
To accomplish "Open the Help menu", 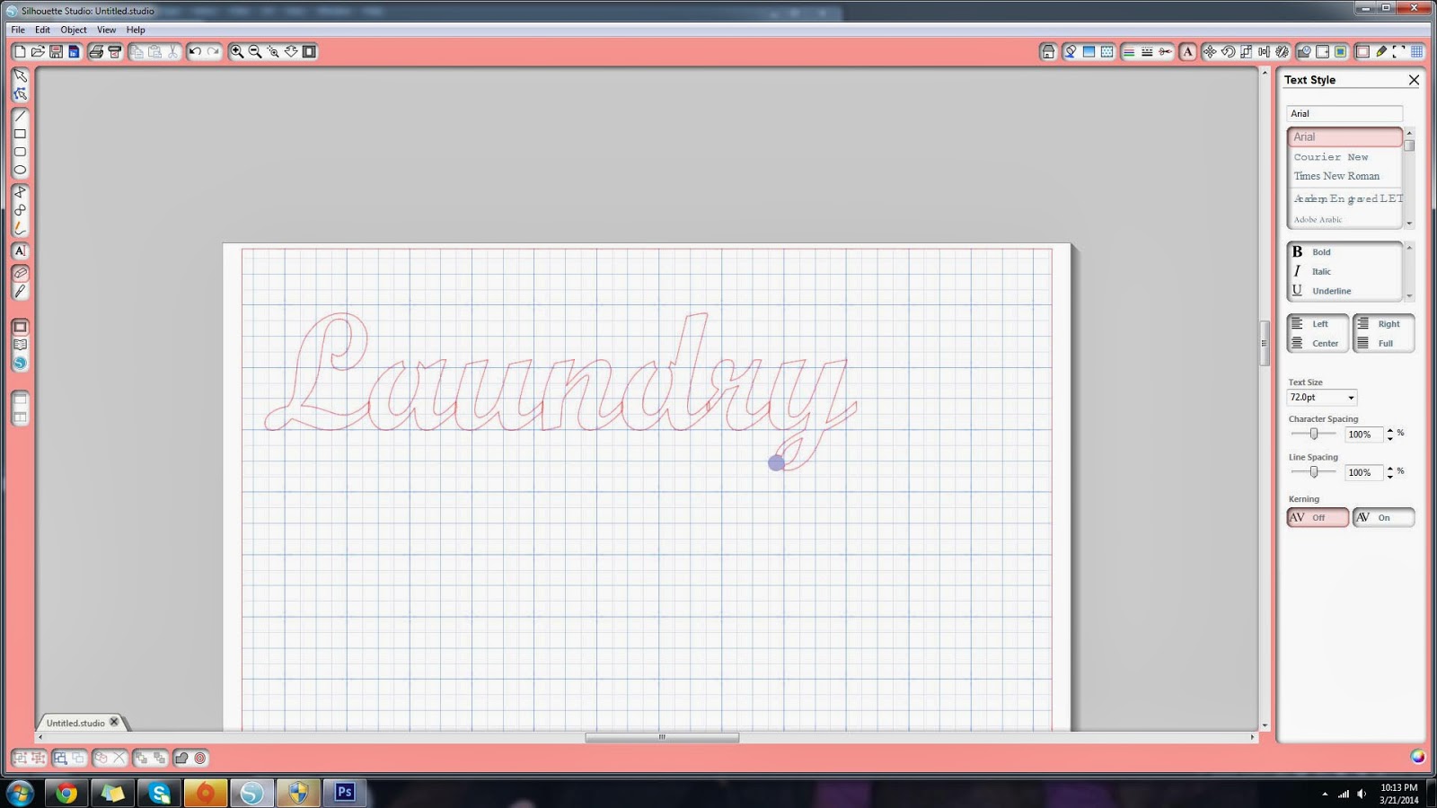I will [x=136, y=30].
